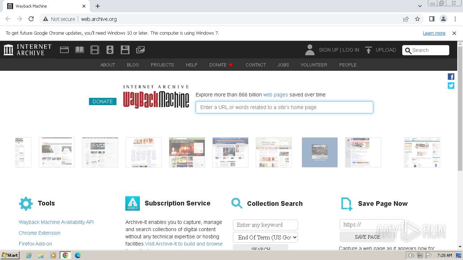Open Microsoft Edge from taskbar

coord(77,255)
